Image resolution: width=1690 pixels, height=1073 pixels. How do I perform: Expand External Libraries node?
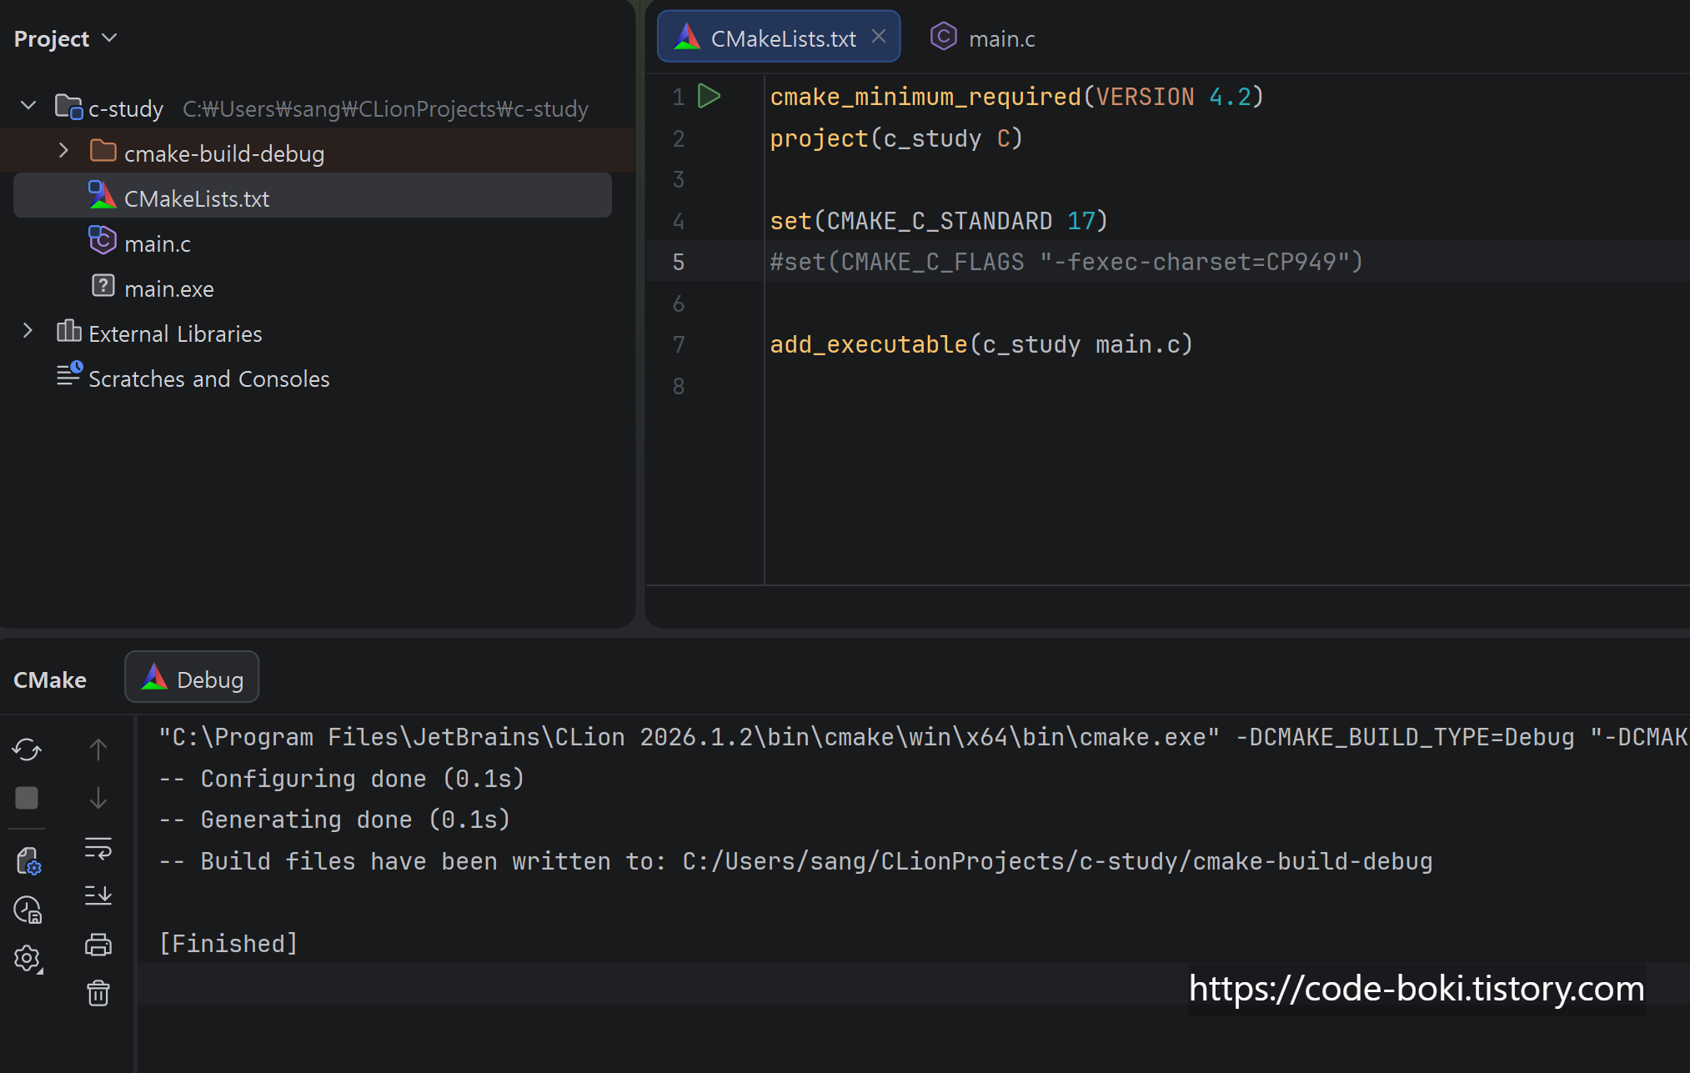click(x=28, y=331)
